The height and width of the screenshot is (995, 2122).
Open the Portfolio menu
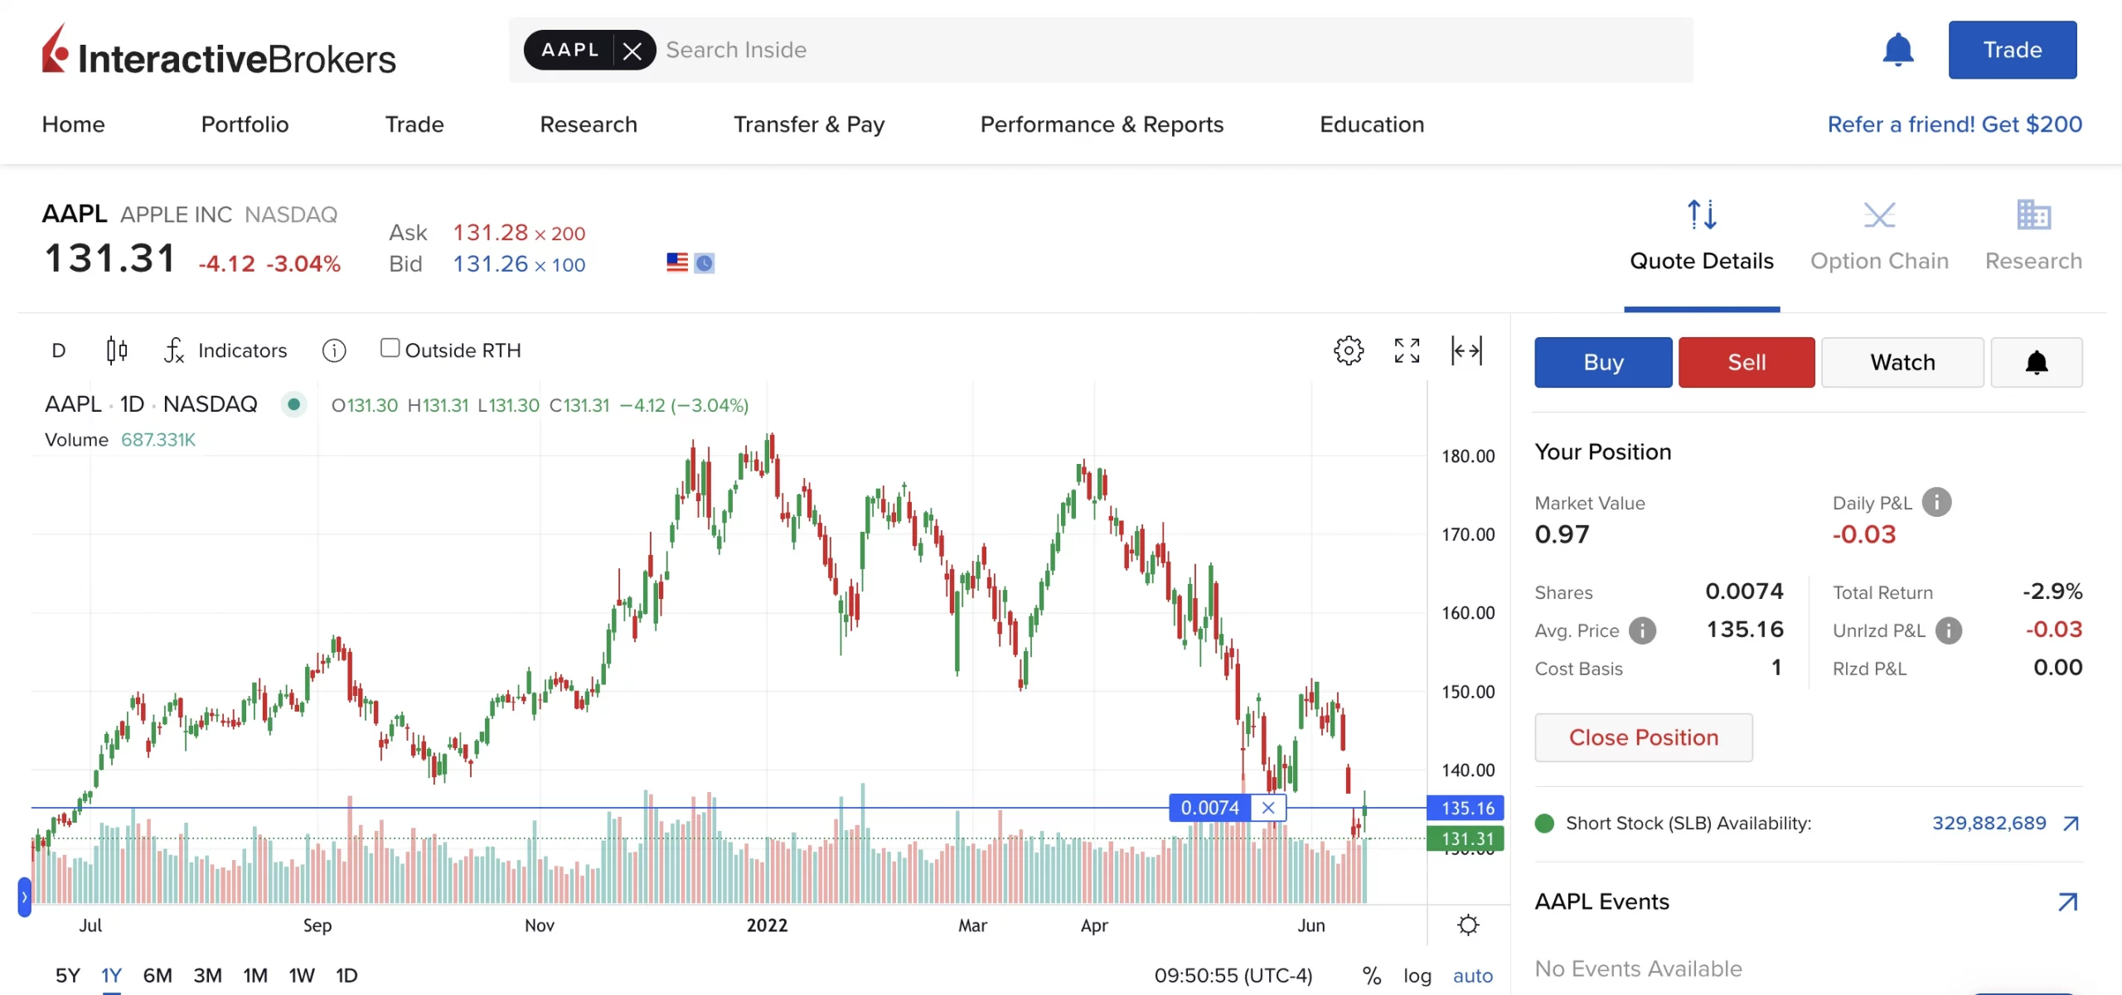[x=245, y=124]
